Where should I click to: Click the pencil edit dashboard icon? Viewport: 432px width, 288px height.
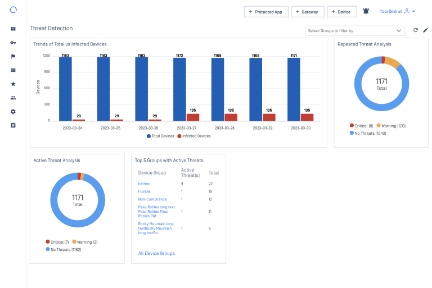pos(426,30)
